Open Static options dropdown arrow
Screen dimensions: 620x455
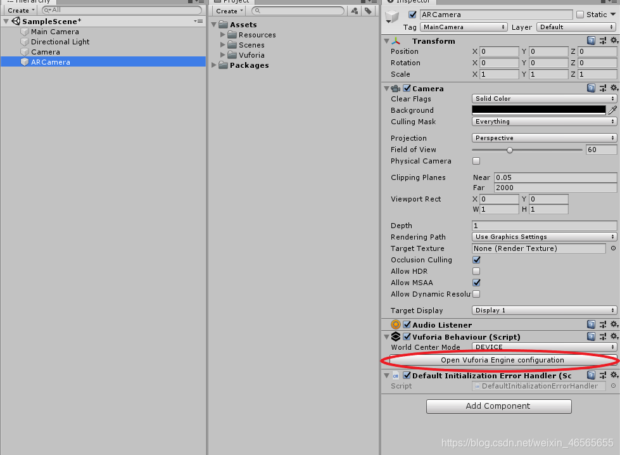(x=613, y=14)
